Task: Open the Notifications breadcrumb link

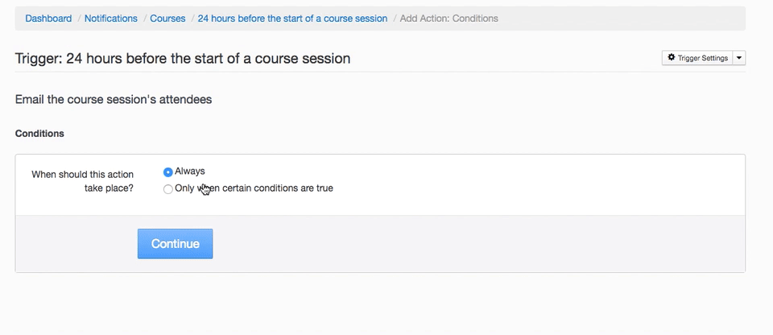Action: coord(111,18)
